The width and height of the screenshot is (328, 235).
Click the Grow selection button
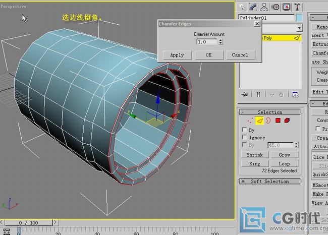coord(284,155)
